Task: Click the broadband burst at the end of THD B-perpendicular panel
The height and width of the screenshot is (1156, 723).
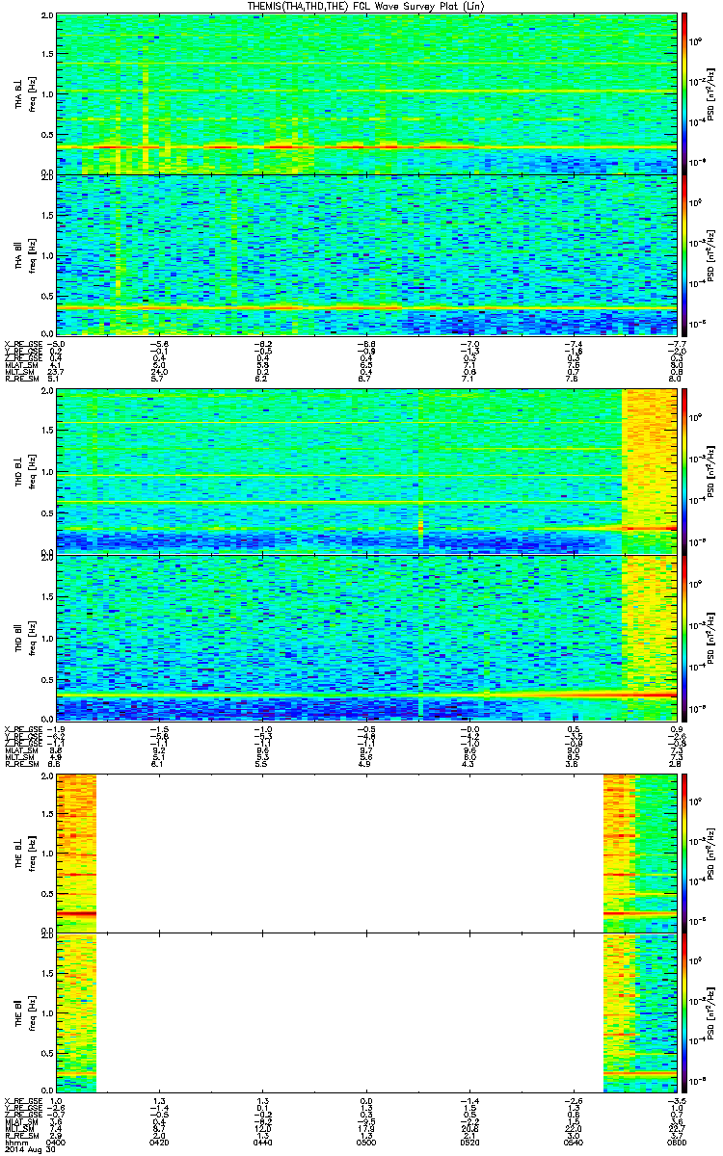Action: (649, 471)
